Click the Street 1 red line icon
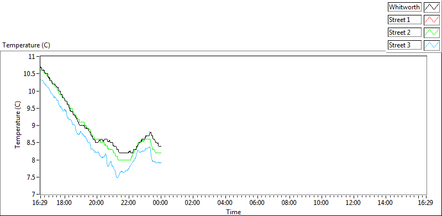The width and height of the screenshot is (442, 216). coord(432,20)
